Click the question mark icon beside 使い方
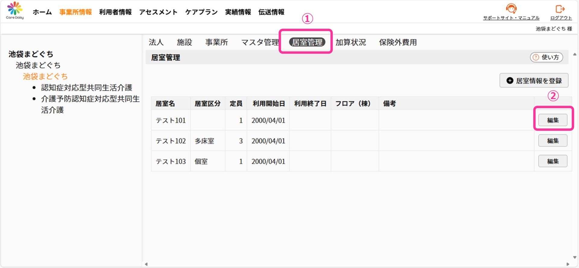The width and height of the screenshot is (579, 268). [536, 57]
